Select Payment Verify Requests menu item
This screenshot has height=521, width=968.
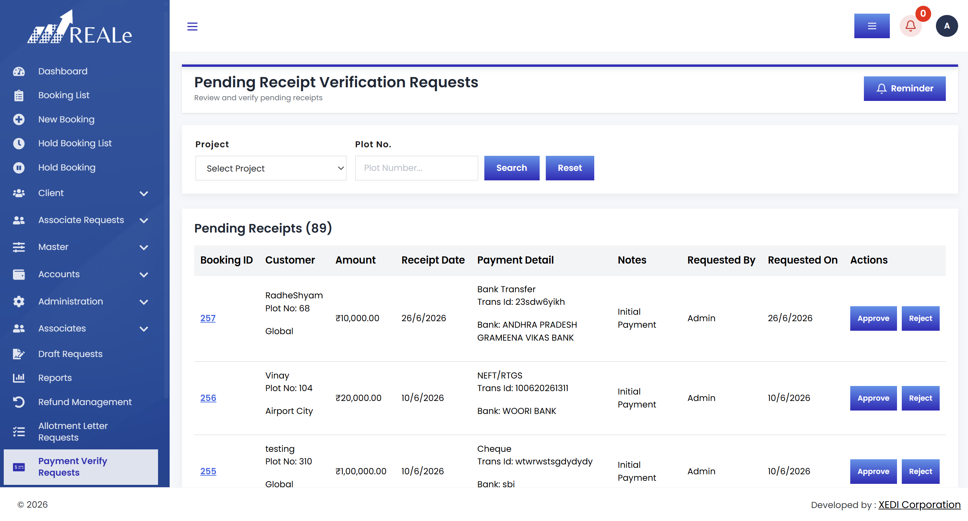pyautogui.click(x=81, y=467)
